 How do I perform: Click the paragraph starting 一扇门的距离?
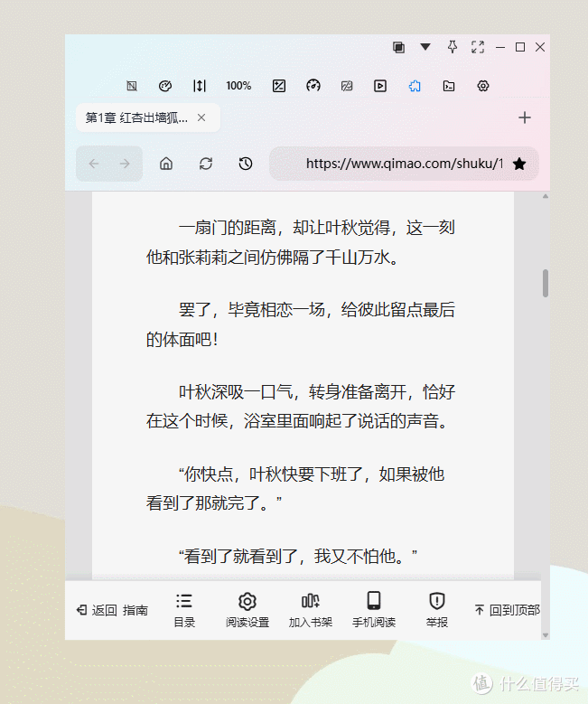[x=301, y=242]
